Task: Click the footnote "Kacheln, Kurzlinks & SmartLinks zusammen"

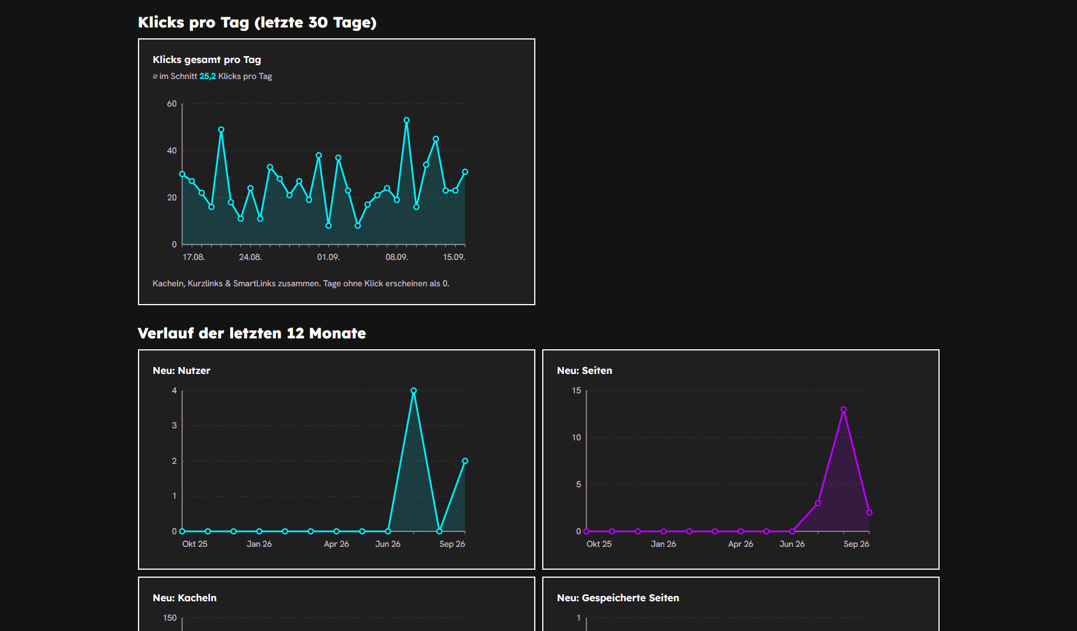Action: [236, 283]
